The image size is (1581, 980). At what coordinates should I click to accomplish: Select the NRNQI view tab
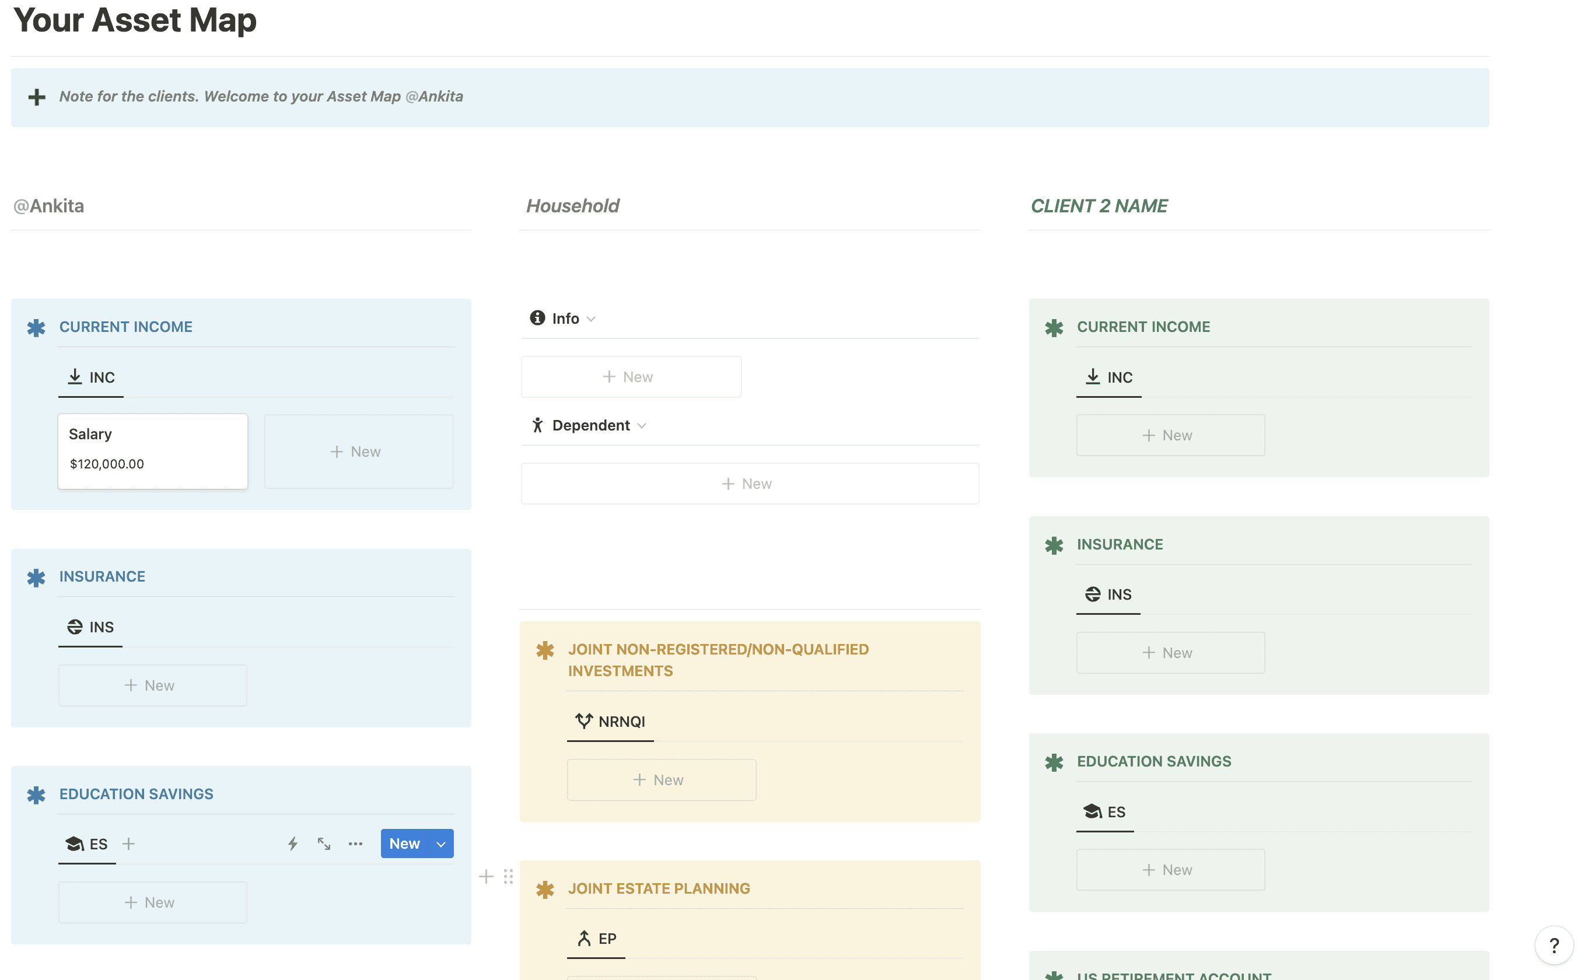point(611,722)
